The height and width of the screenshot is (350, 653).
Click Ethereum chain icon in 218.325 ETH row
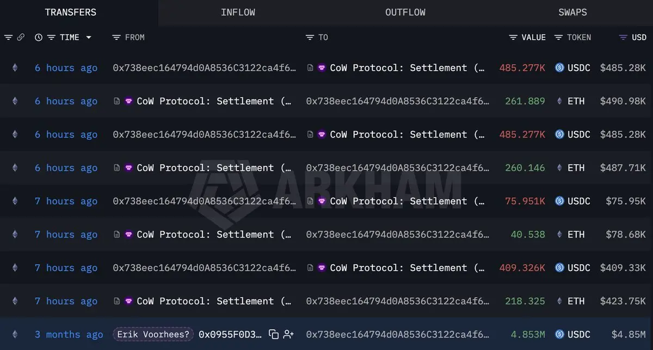pos(15,301)
